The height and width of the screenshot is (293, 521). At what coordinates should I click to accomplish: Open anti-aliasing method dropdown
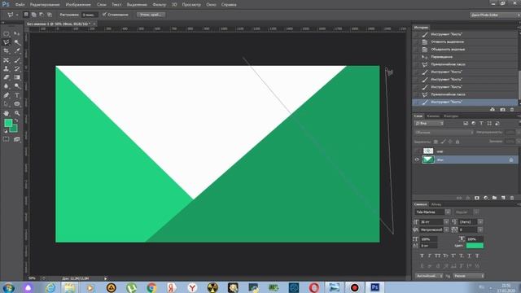tap(469, 276)
